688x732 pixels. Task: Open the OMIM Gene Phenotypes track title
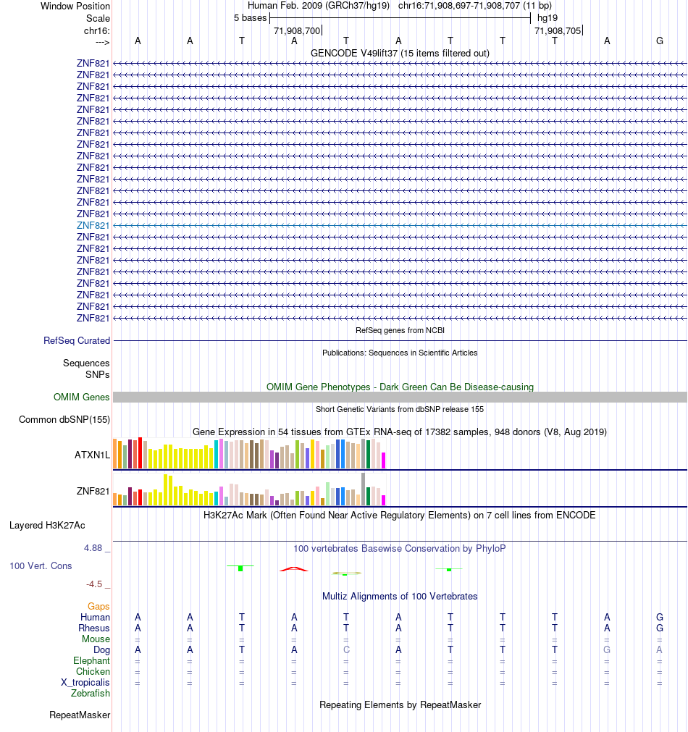(400, 387)
